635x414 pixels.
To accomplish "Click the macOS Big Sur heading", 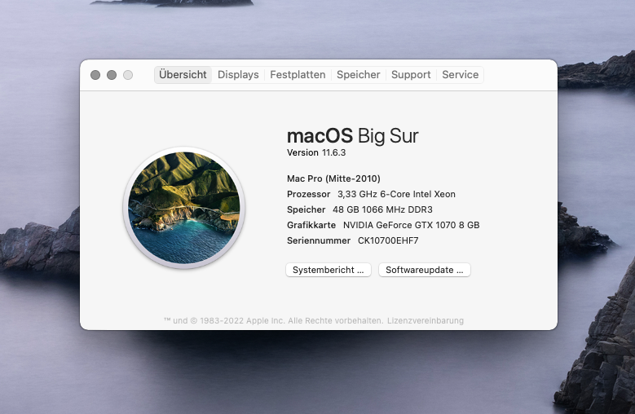I will tap(352, 136).
